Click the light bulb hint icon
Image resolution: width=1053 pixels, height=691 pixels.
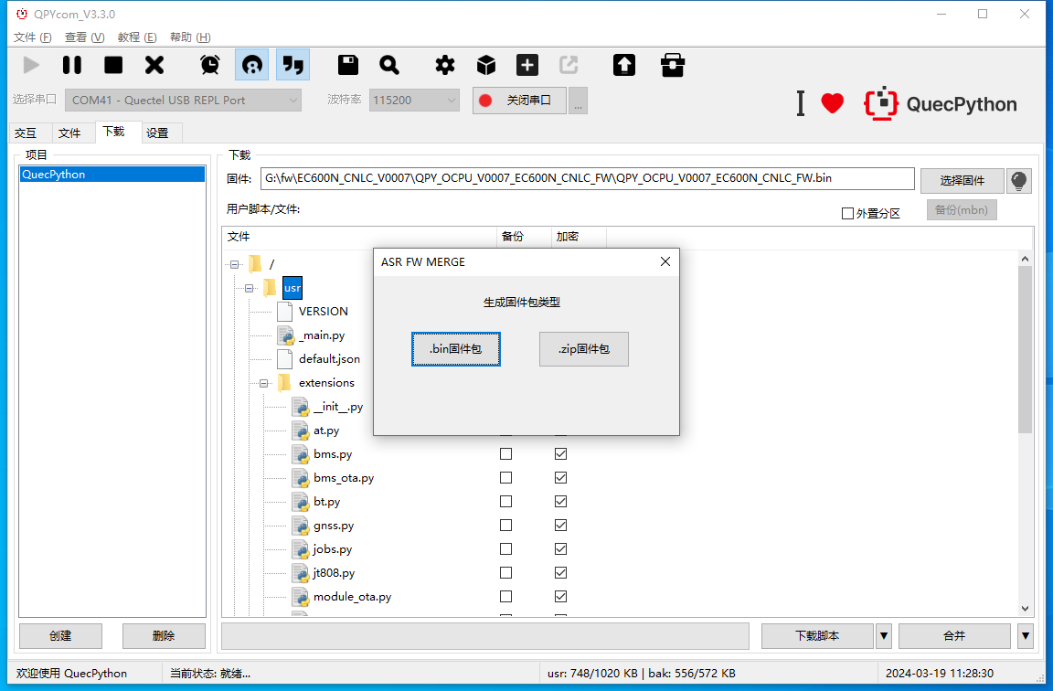[1019, 180]
